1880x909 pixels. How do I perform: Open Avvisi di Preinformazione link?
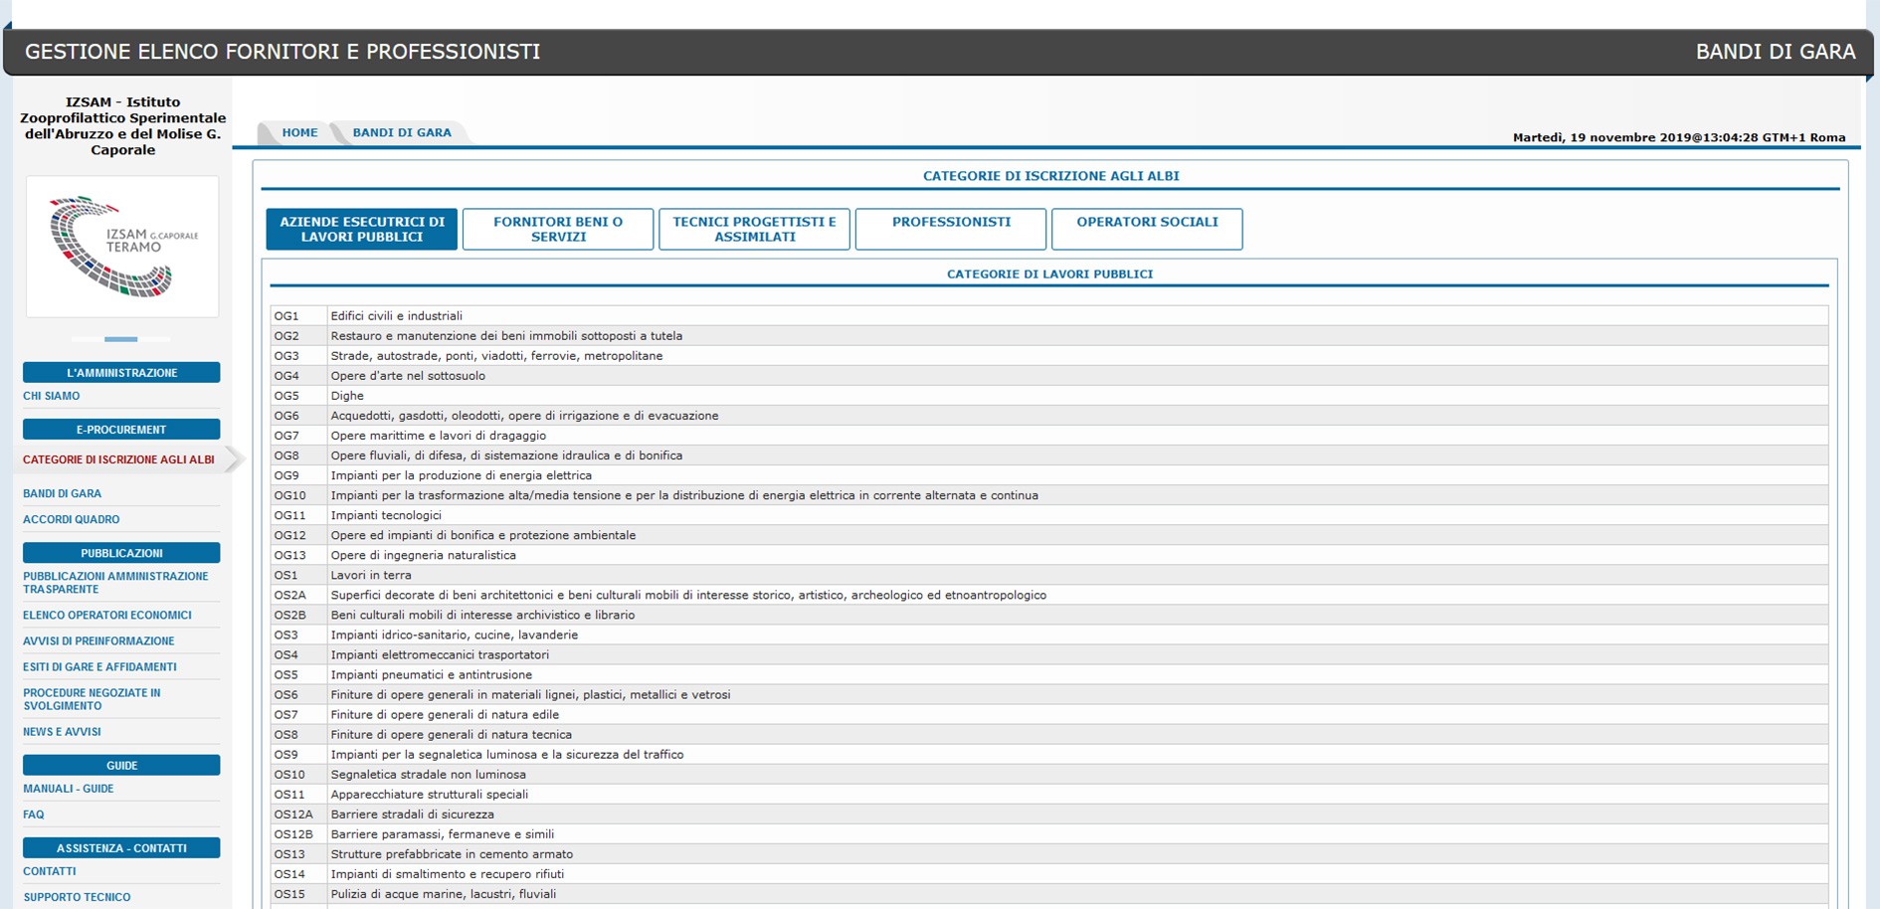[98, 640]
